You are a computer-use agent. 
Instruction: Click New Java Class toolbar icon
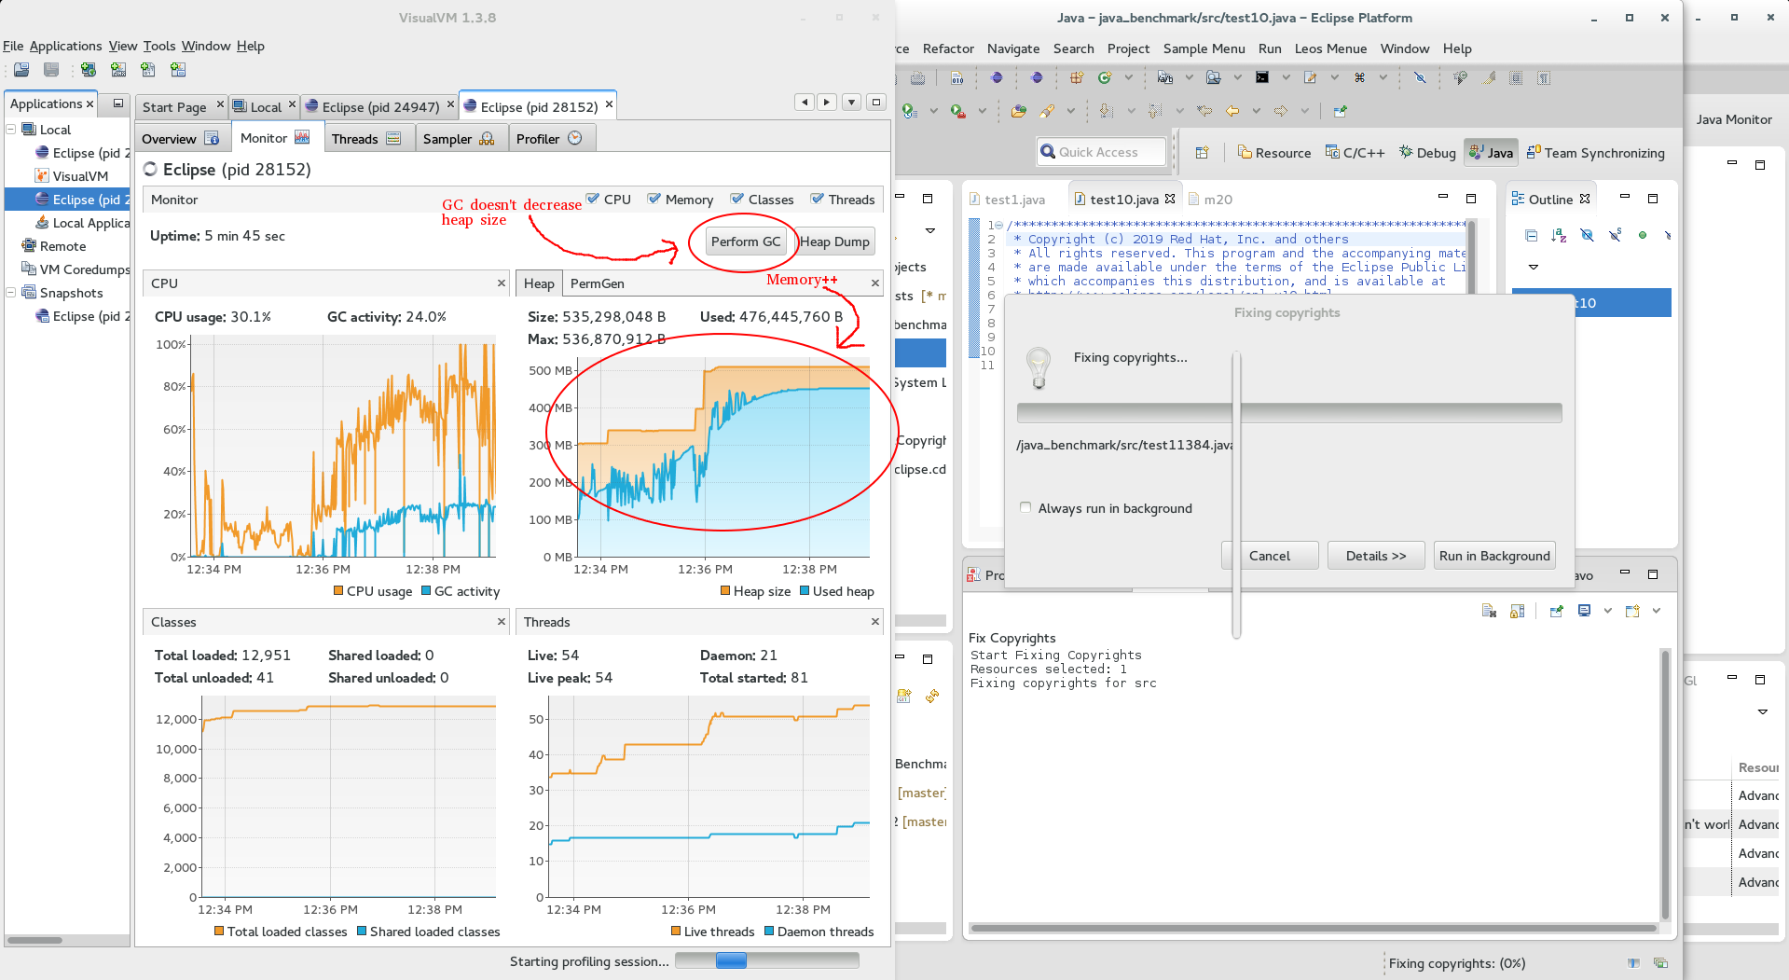(1104, 77)
